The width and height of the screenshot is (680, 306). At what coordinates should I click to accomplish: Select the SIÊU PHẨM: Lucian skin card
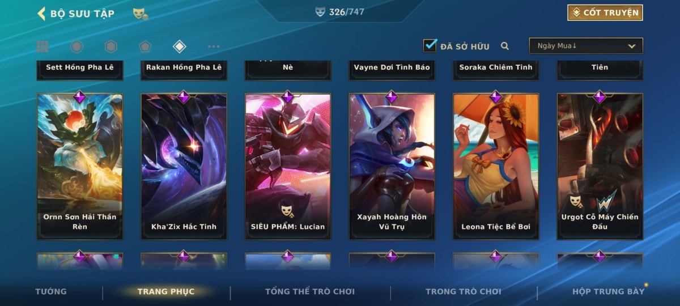[x=288, y=166]
